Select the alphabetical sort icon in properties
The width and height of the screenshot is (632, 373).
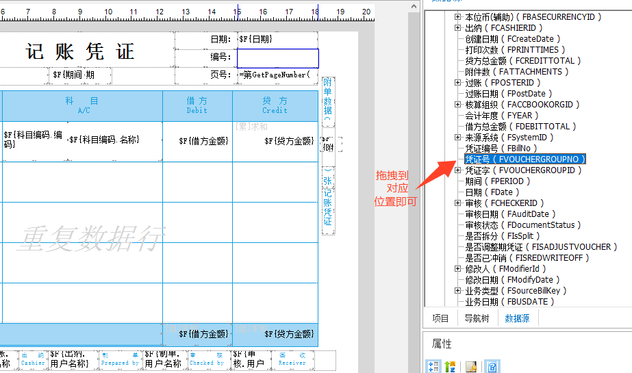pos(450,366)
